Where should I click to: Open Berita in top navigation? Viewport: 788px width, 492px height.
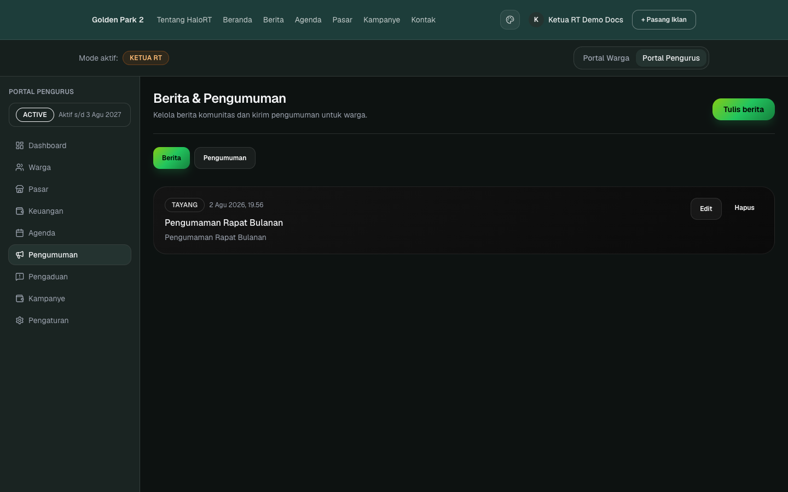[274, 20]
